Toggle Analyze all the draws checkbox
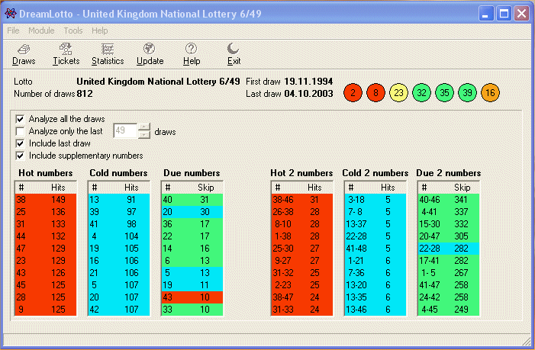The width and height of the screenshot is (535, 350). pyautogui.click(x=20, y=119)
